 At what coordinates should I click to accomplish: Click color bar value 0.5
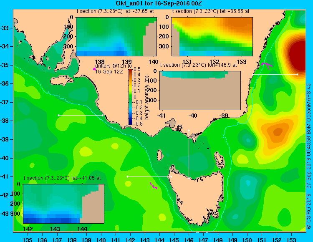click(x=137, y=69)
